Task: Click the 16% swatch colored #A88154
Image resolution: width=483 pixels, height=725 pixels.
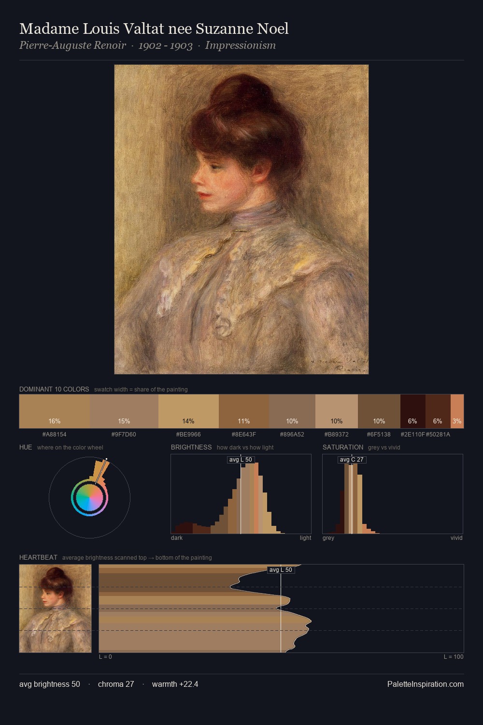Action: click(x=55, y=411)
